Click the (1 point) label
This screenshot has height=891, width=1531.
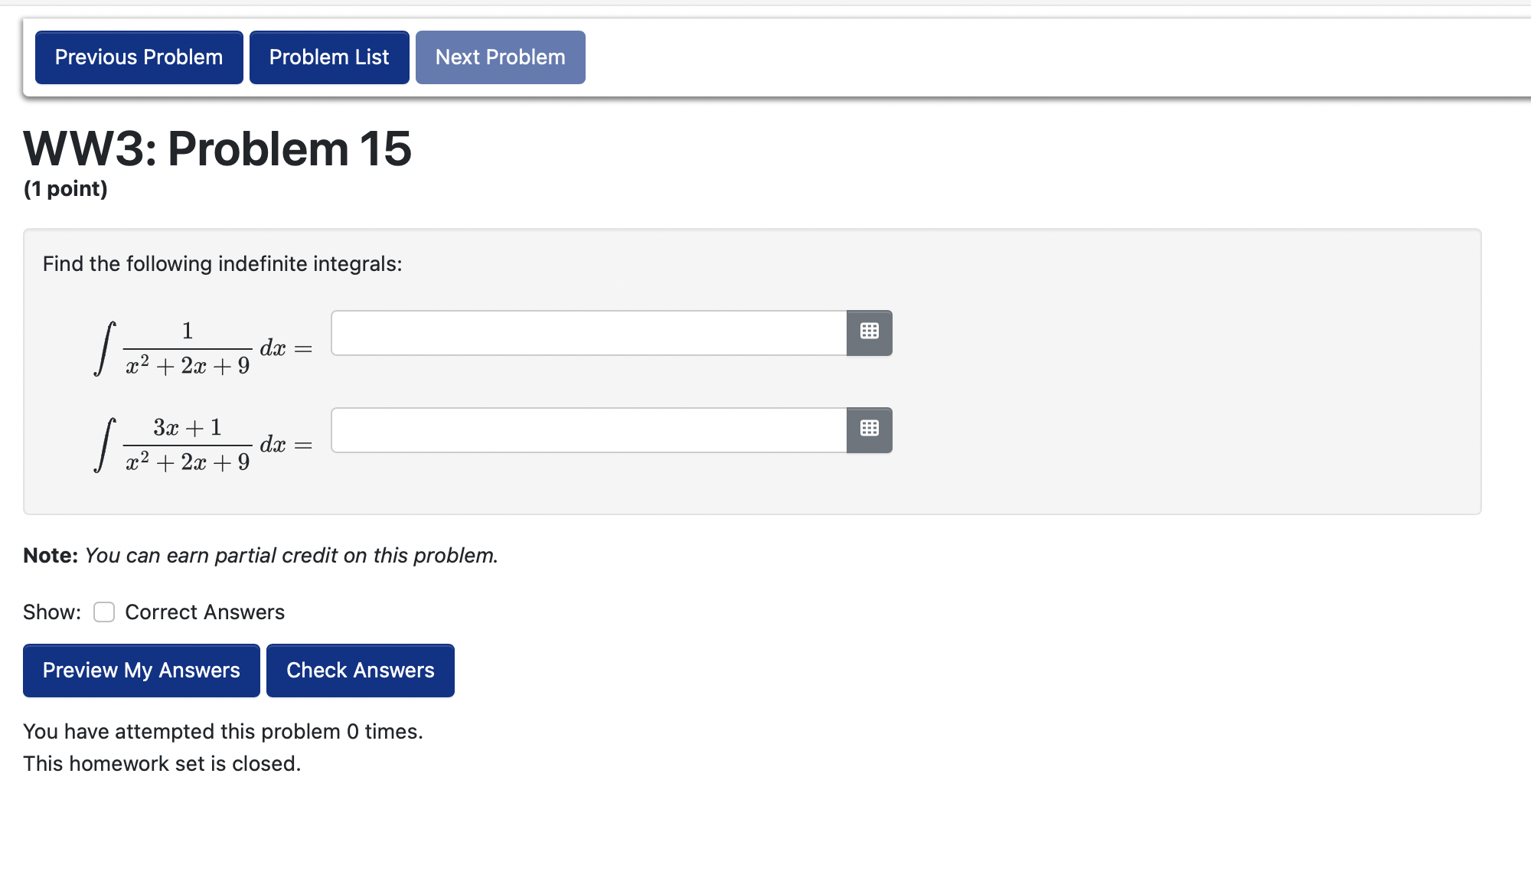tap(66, 188)
